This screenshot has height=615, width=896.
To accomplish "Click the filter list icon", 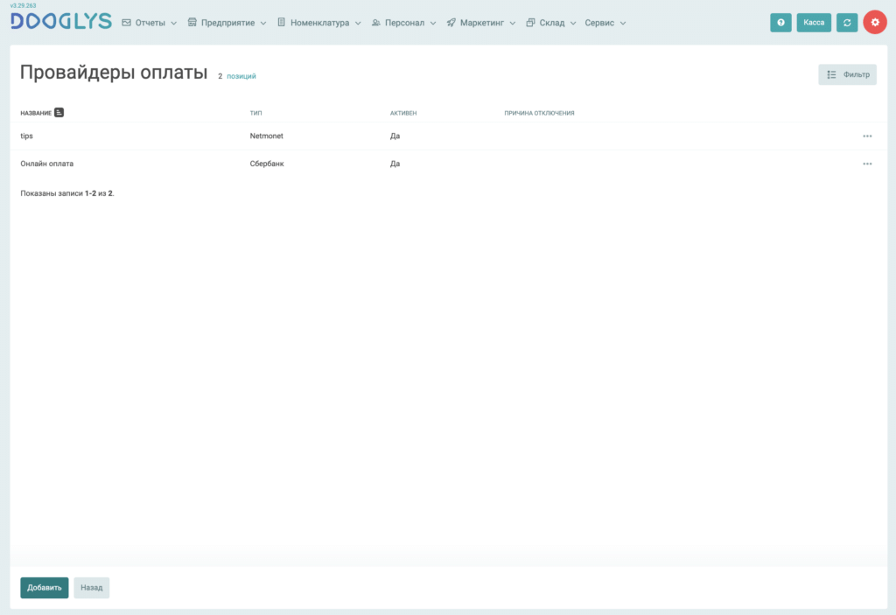I will 831,75.
